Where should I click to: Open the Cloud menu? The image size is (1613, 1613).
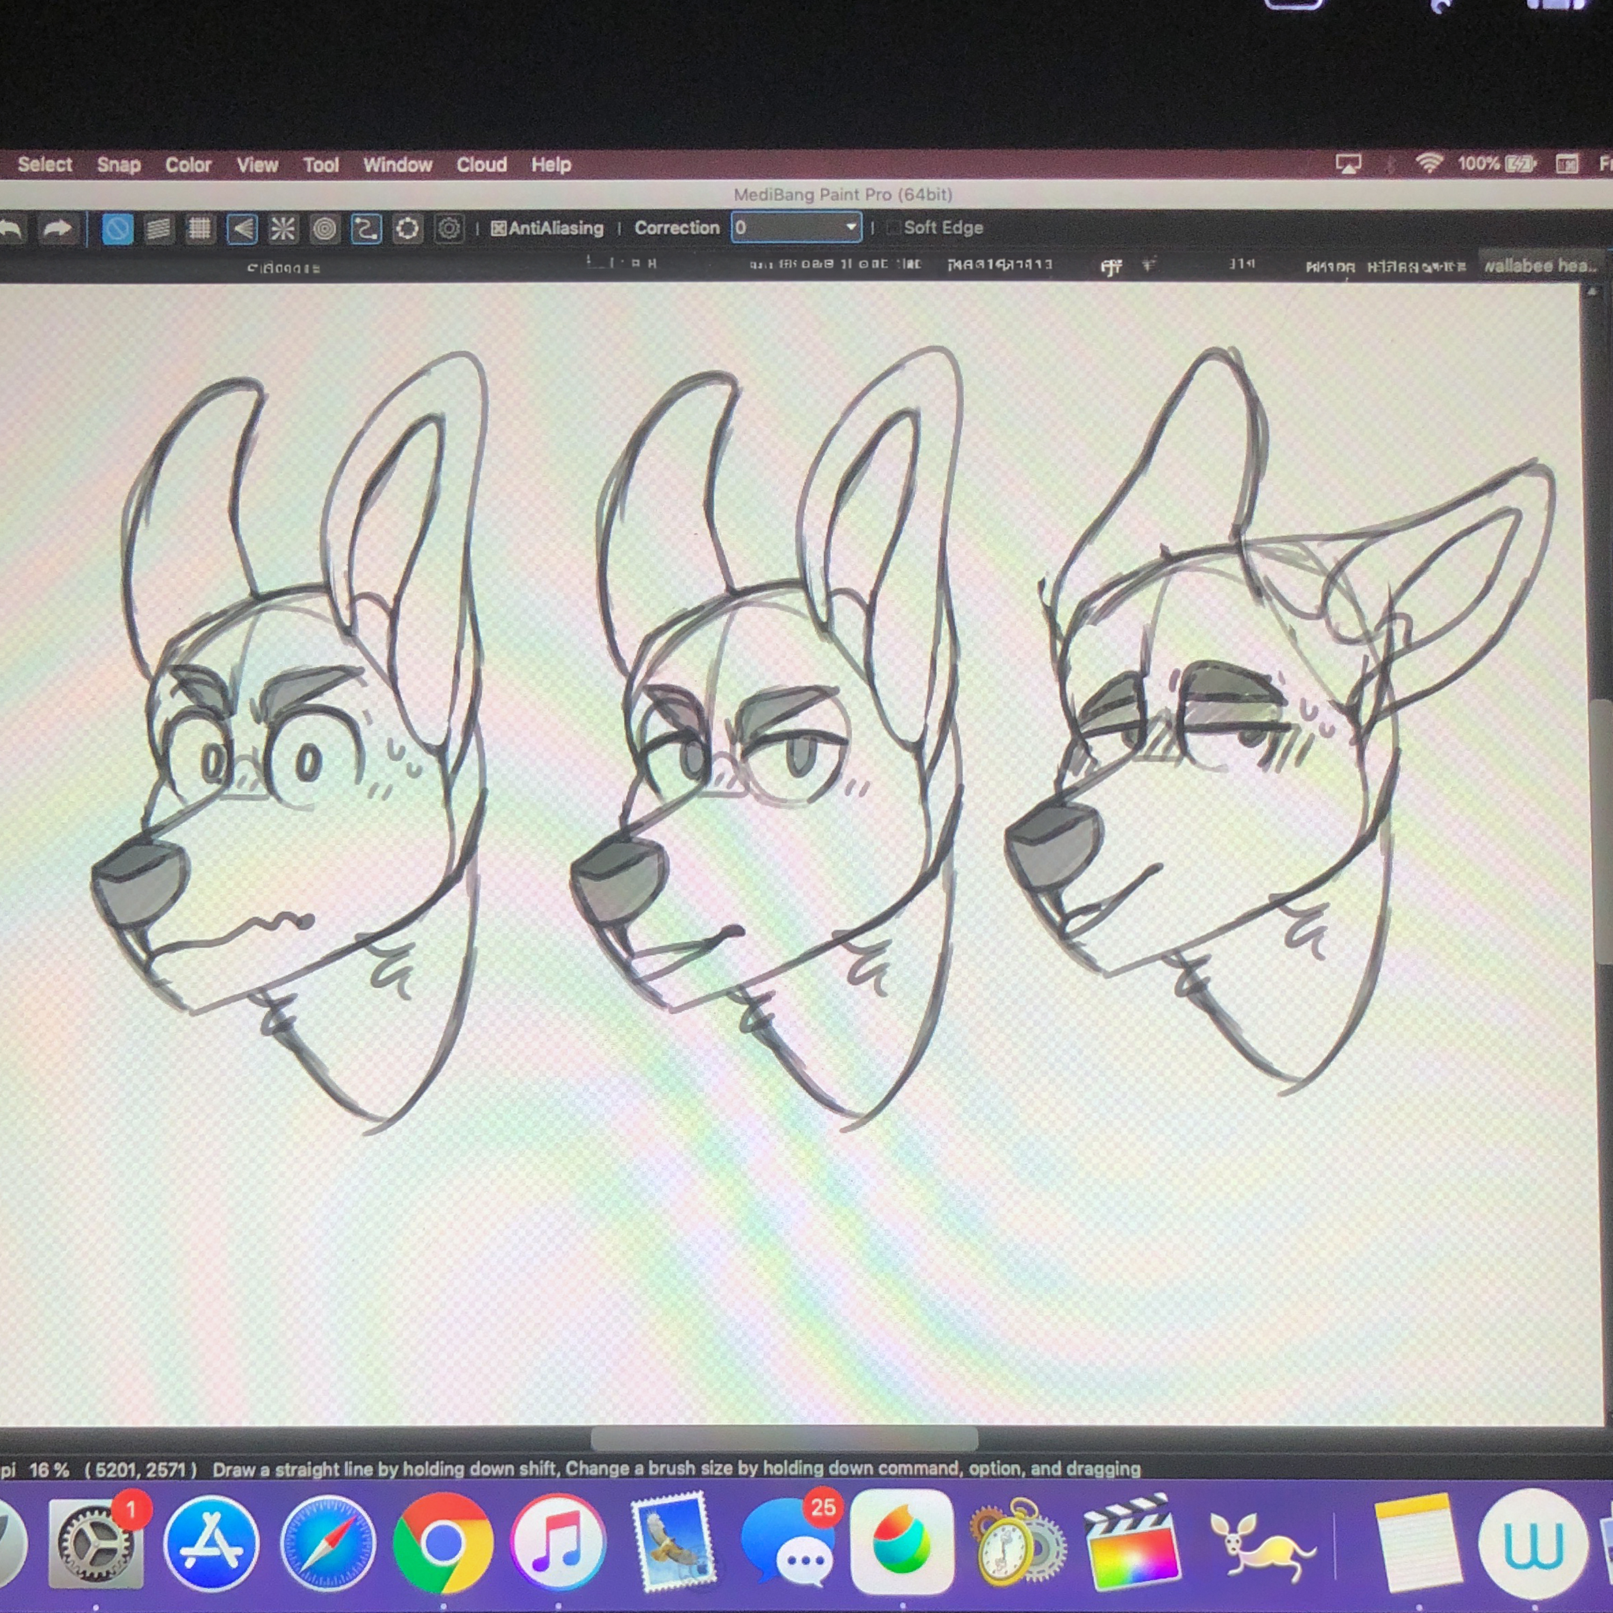tap(481, 164)
